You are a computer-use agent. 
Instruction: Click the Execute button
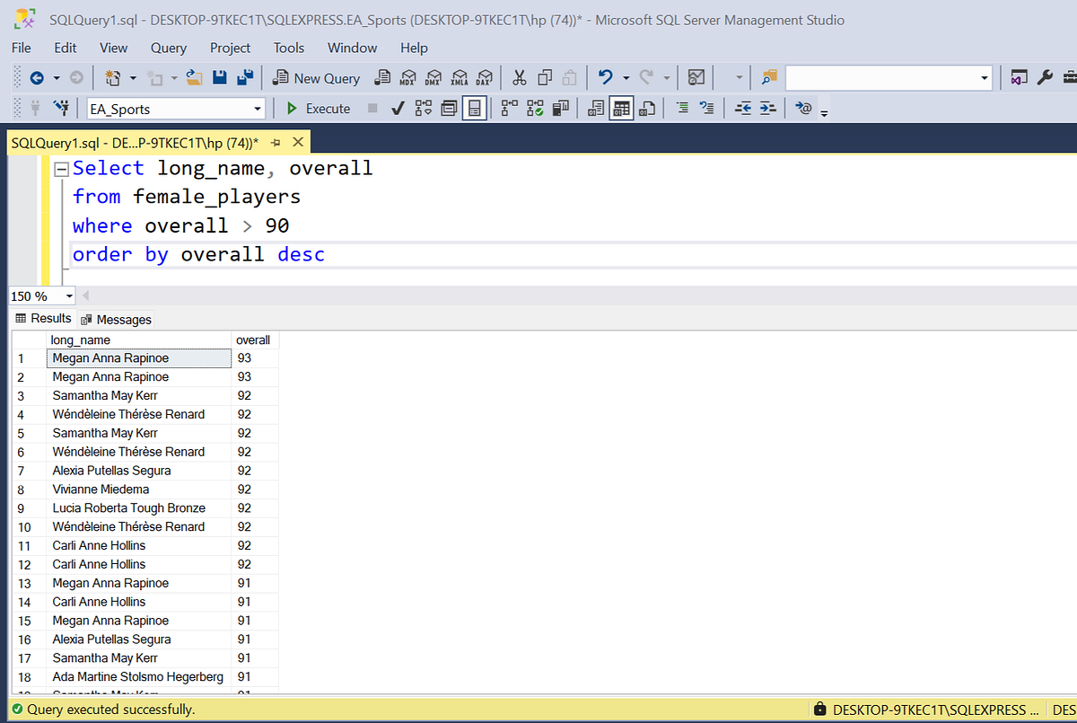tap(317, 108)
